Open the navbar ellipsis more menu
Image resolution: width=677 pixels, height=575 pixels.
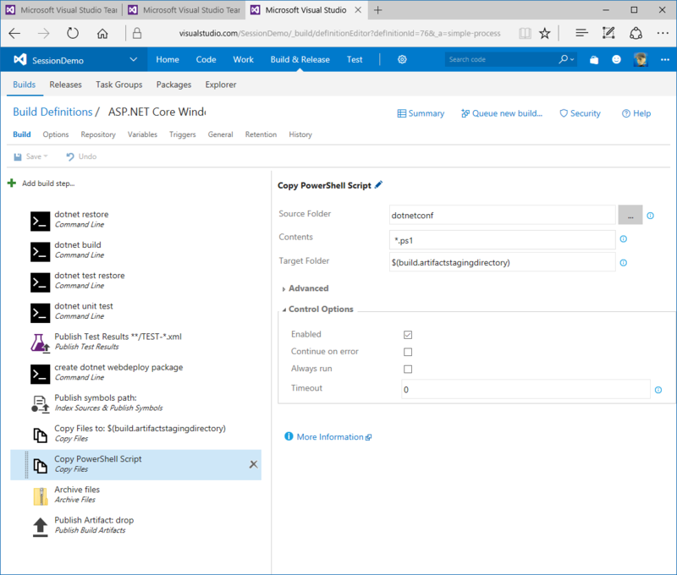pos(665,59)
